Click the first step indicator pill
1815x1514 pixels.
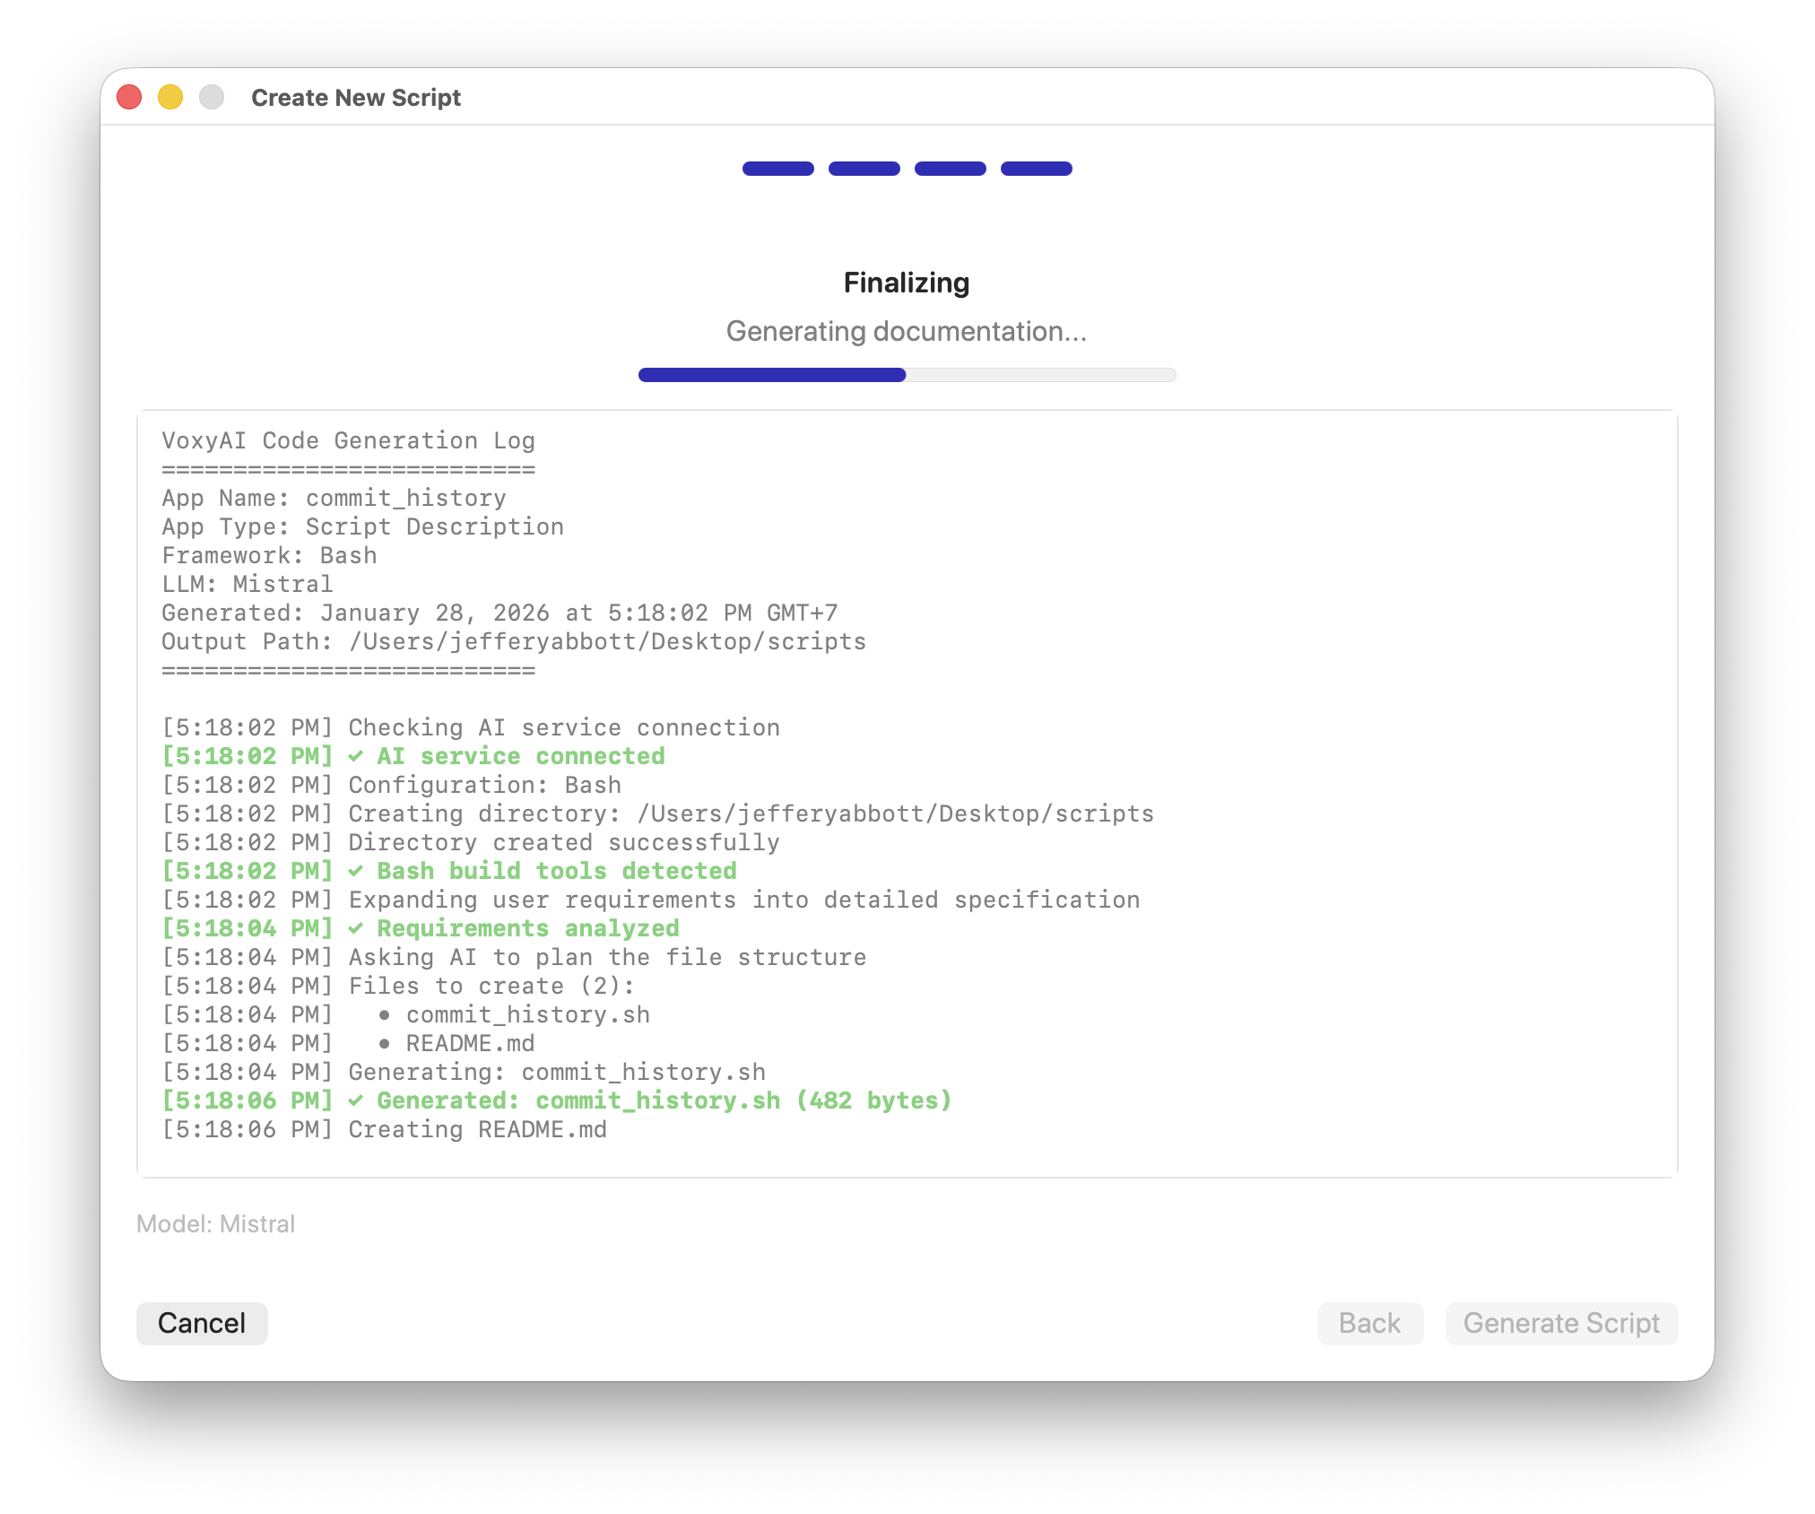(x=777, y=169)
